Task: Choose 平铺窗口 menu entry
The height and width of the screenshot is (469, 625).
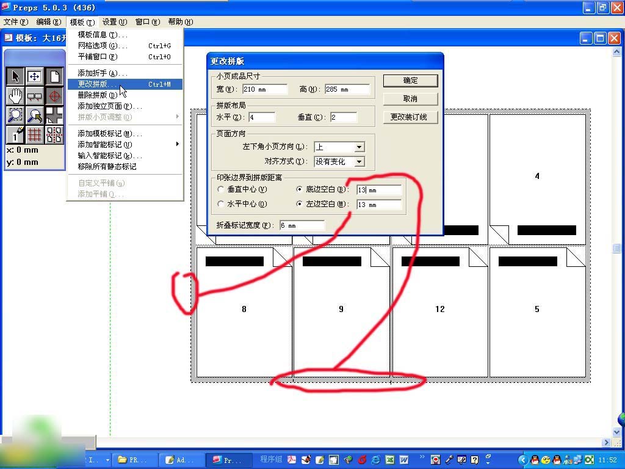Action: pyautogui.click(x=125, y=57)
